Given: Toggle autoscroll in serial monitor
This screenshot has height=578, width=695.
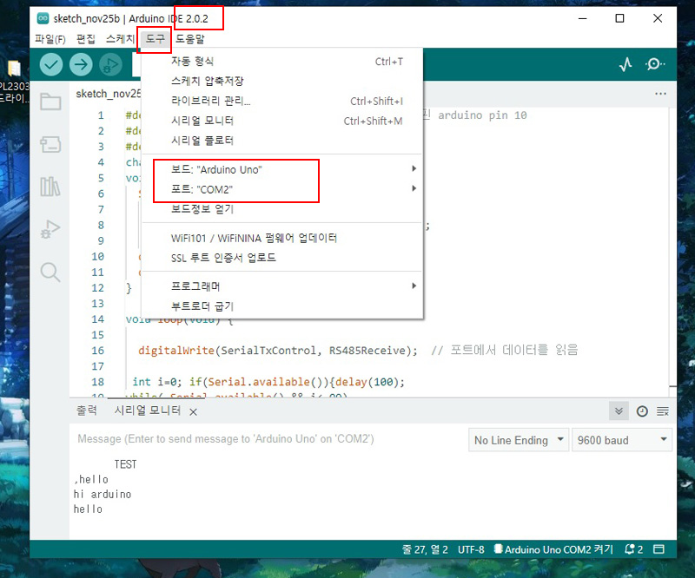Looking at the screenshot, I should pyautogui.click(x=619, y=411).
